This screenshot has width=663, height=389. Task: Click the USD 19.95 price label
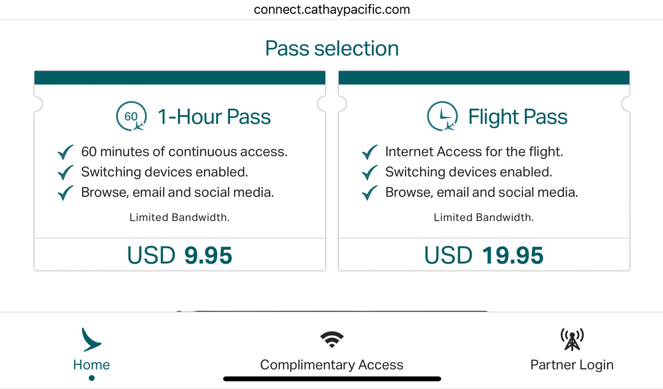(483, 254)
